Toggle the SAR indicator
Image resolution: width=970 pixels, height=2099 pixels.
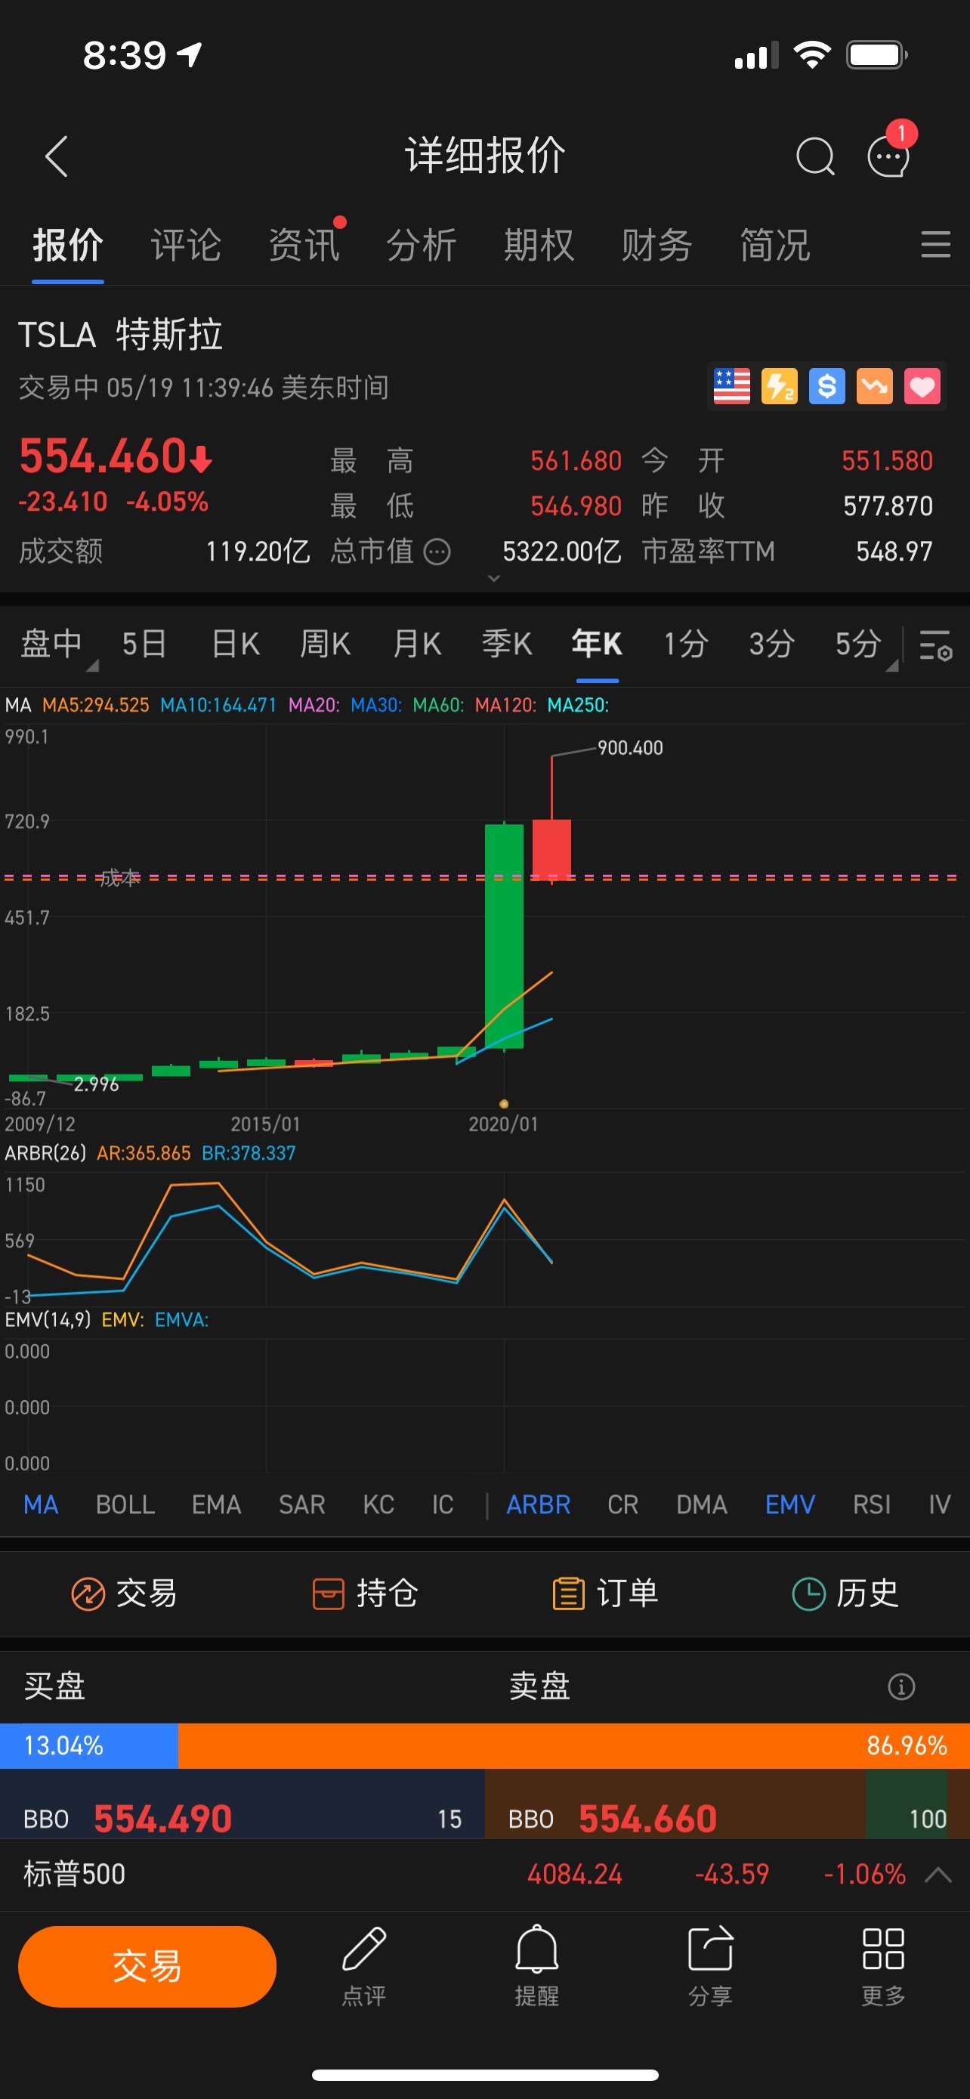[x=302, y=1504]
